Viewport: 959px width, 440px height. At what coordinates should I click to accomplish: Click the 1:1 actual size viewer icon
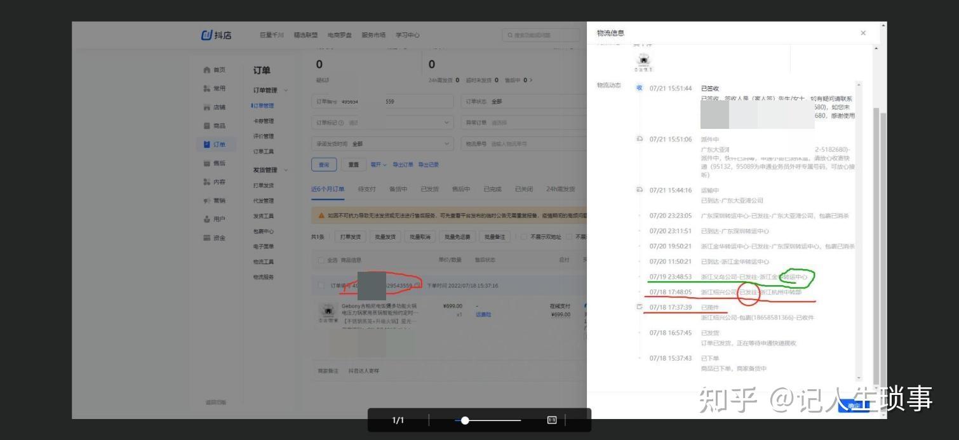[x=552, y=420]
